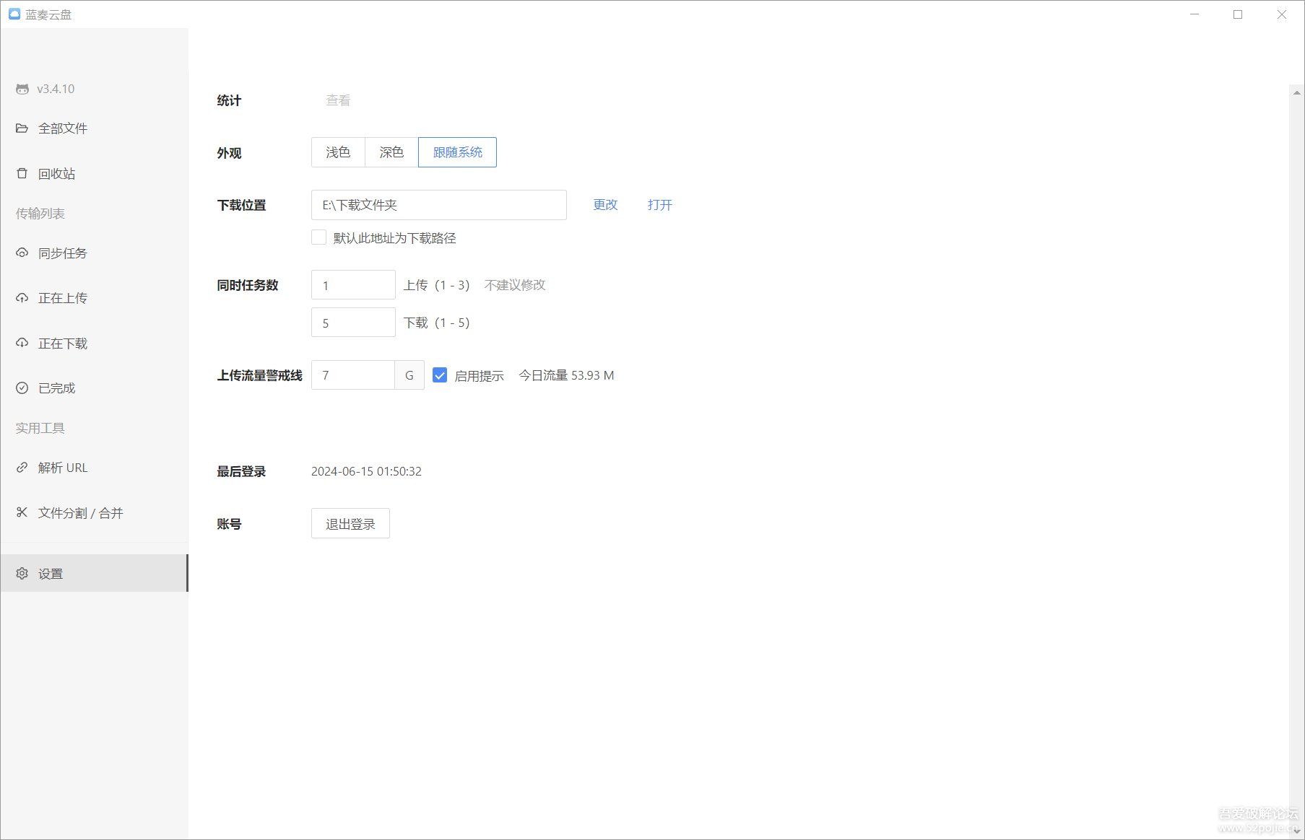Click 打开 to open download folder
Screen dimensions: 1305x840
pyautogui.click(x=660, y=205)
